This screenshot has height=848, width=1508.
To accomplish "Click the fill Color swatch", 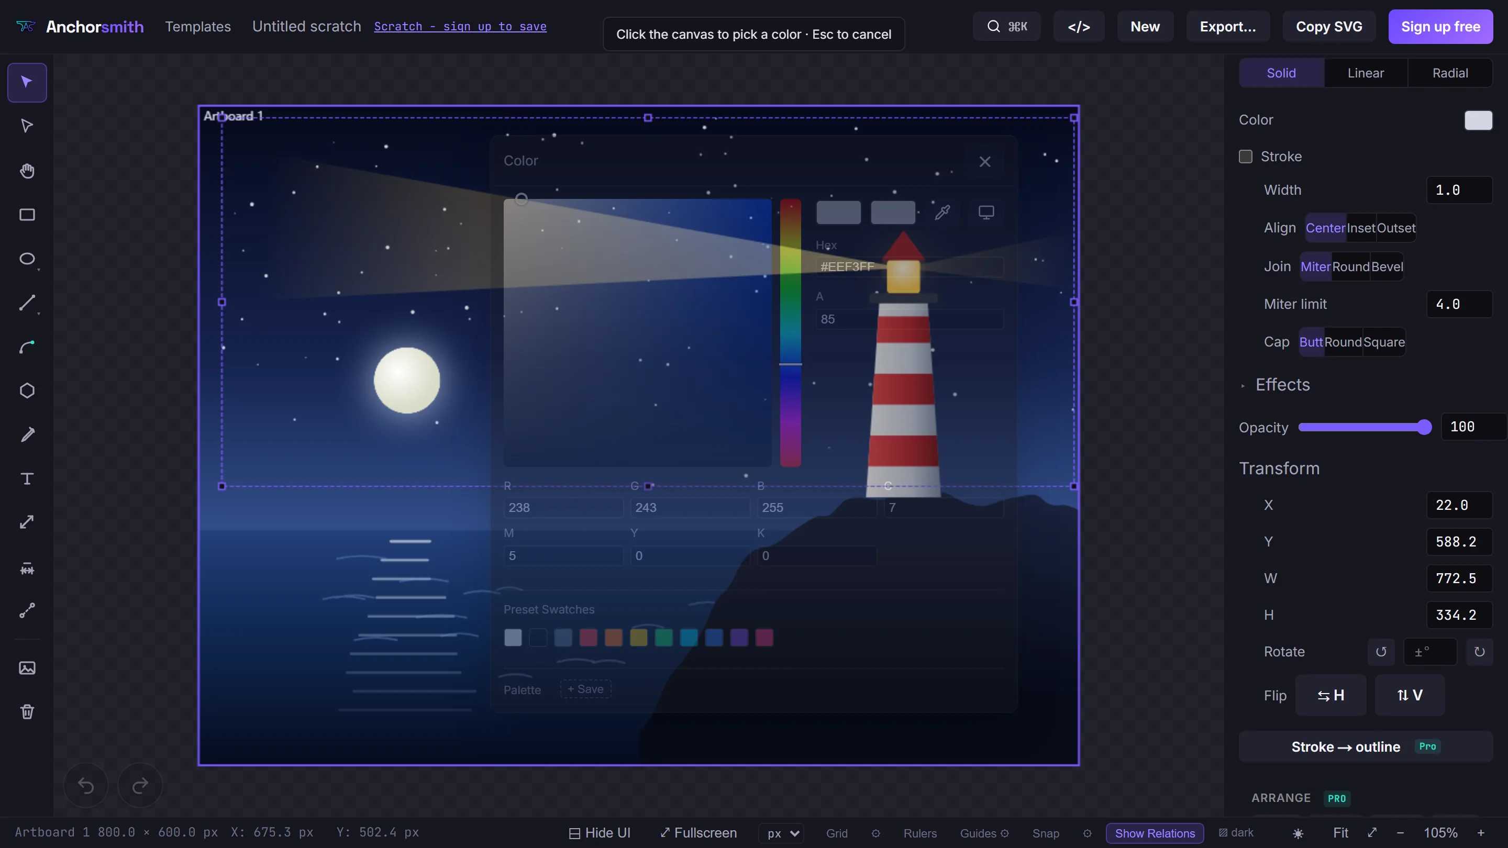I will click(x=1478, y=120).
